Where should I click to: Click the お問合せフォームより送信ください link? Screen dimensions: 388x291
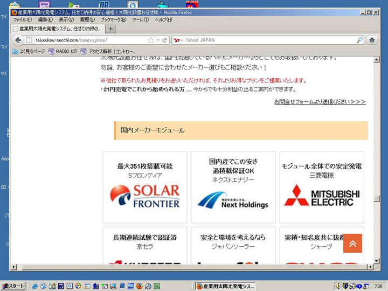pos(320,101)
